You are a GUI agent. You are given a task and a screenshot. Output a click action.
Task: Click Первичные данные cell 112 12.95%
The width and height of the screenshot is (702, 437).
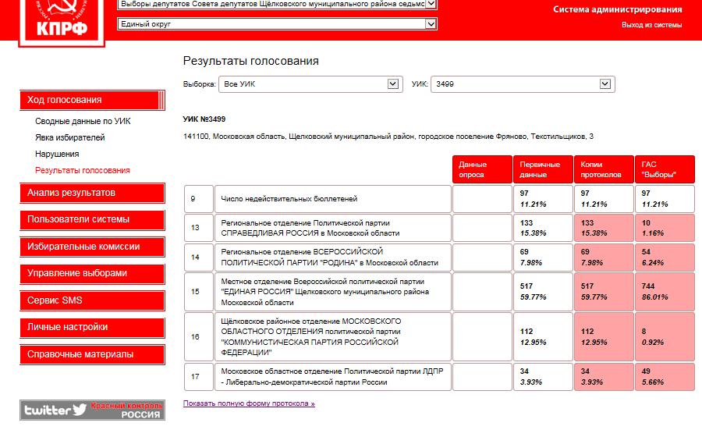click(543, 336)
